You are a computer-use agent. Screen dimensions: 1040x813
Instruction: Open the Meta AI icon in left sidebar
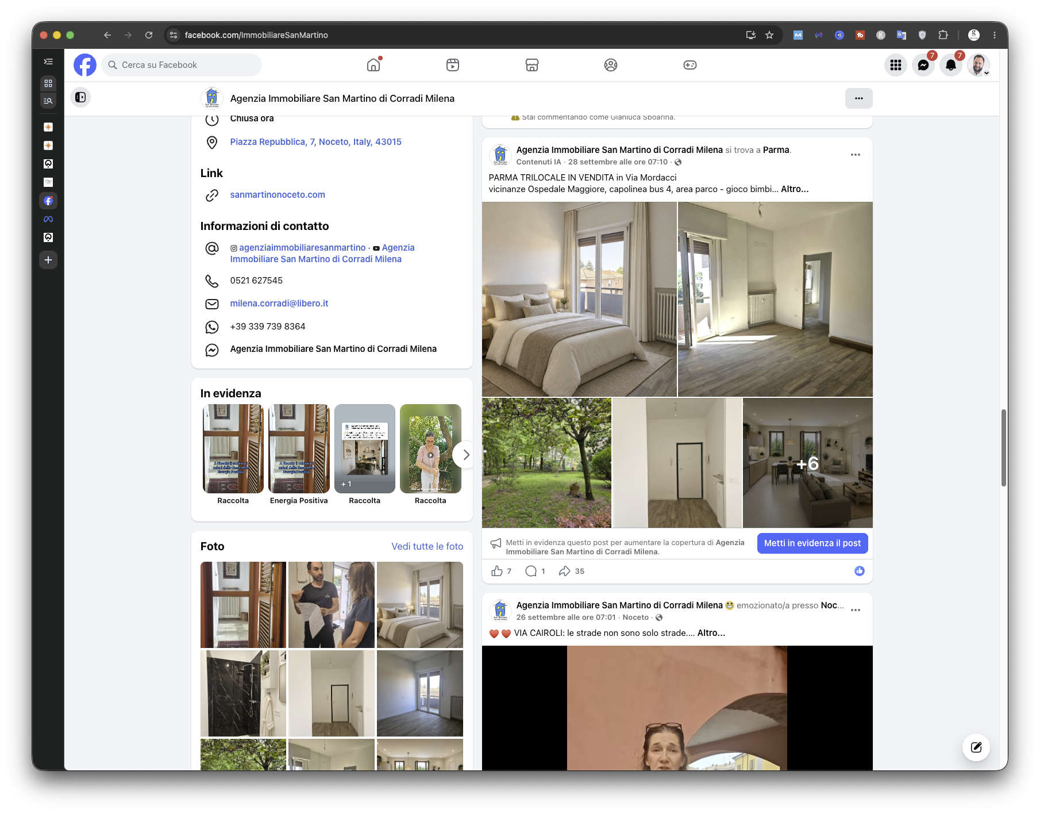(x=48, y=219)
